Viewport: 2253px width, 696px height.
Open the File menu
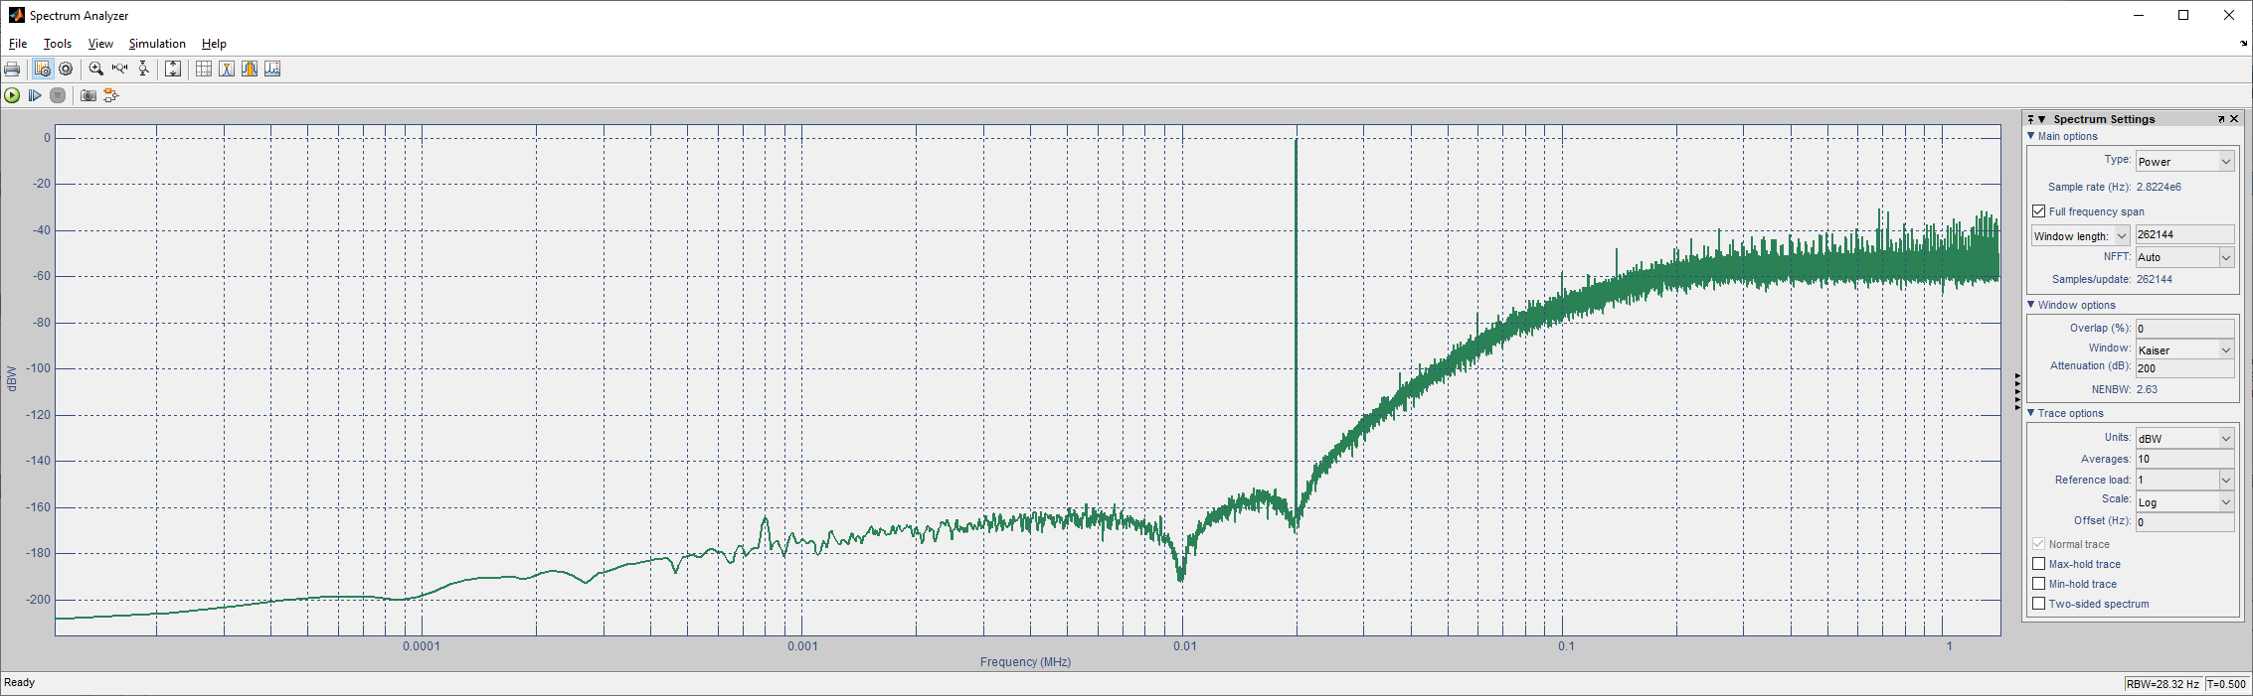[x=18, y=44]
